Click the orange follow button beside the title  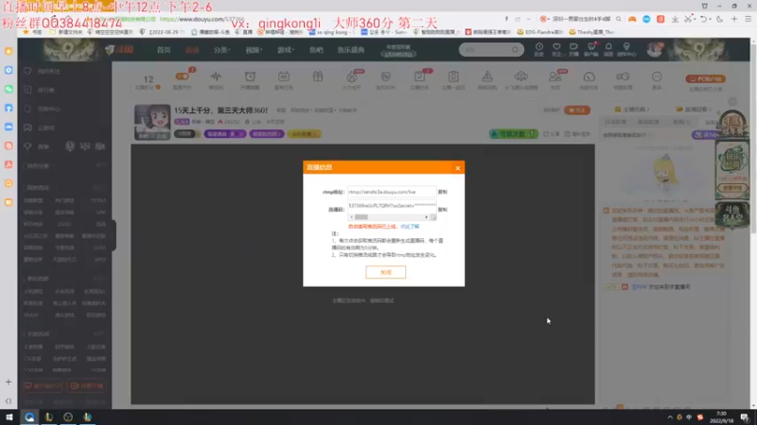577,110
